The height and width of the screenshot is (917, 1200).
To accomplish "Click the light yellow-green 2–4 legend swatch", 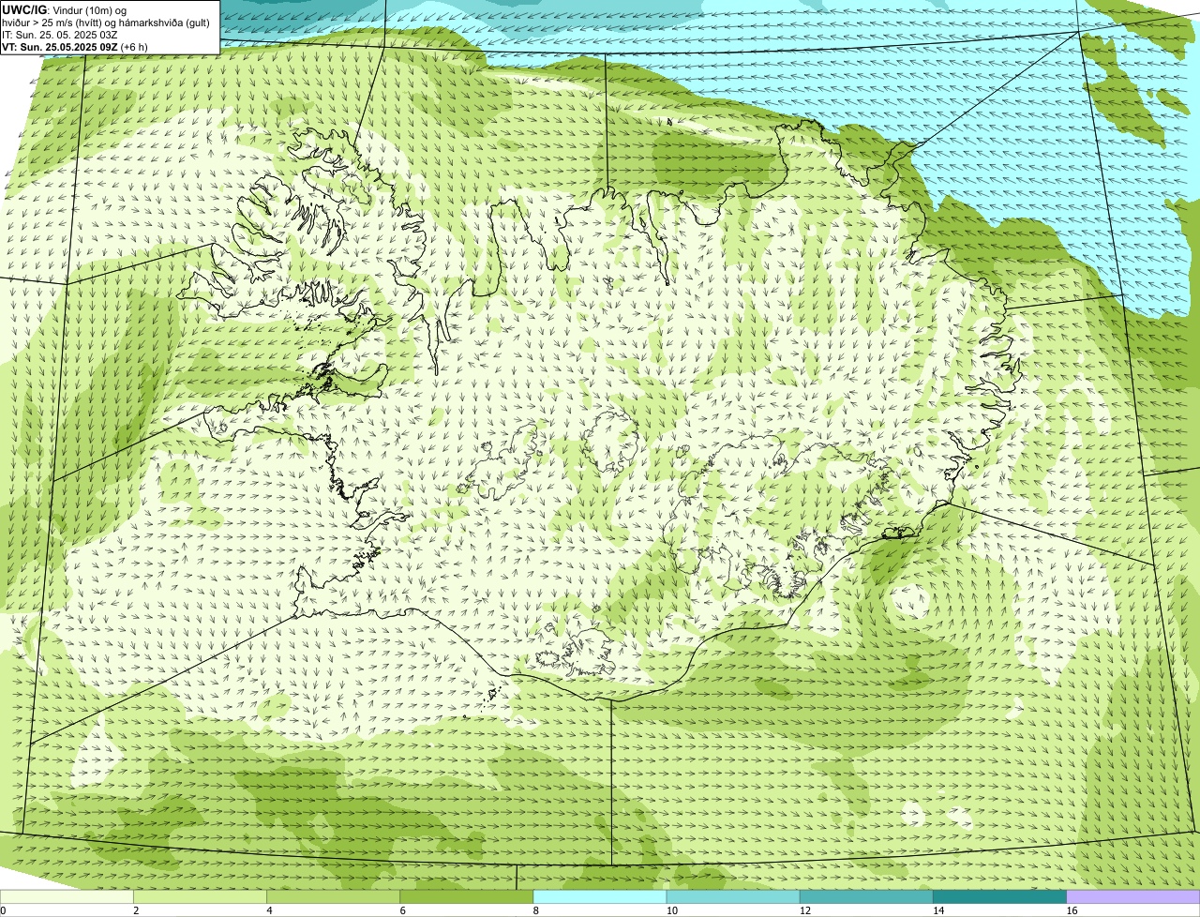I will click(201, 897).
